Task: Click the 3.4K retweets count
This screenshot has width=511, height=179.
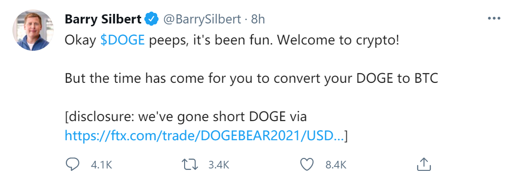Action: point(219,165)
